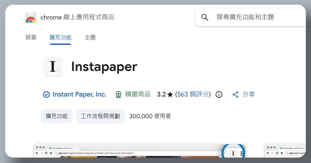Click the featured badge ribbon icon
311x163 pixels.
coord(118,94)
